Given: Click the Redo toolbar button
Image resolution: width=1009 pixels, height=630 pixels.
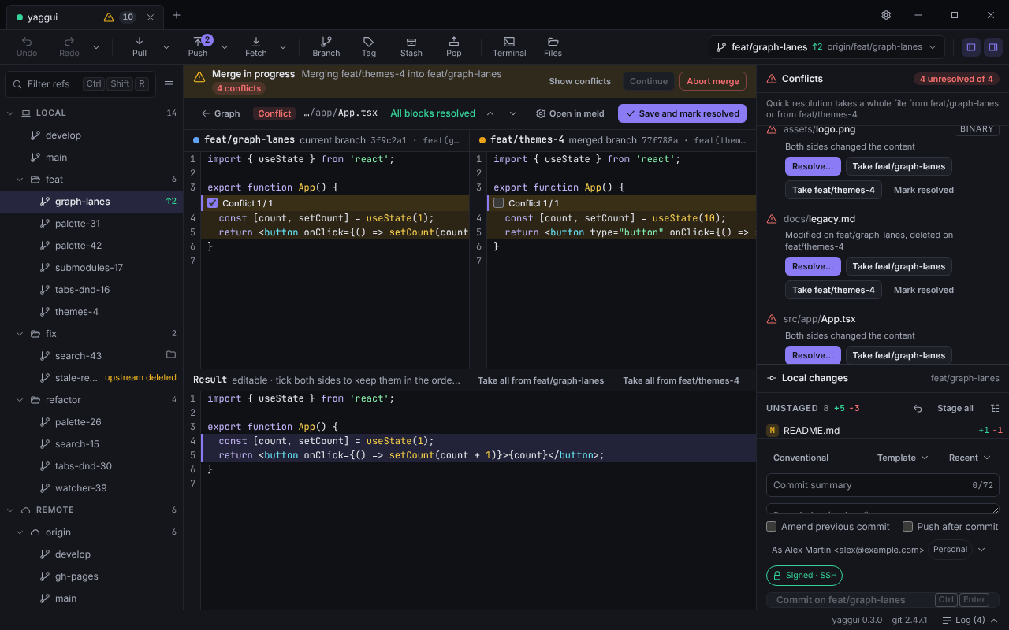Looking at the screenshot, I should pyautogui.click(x=69, y=46).
